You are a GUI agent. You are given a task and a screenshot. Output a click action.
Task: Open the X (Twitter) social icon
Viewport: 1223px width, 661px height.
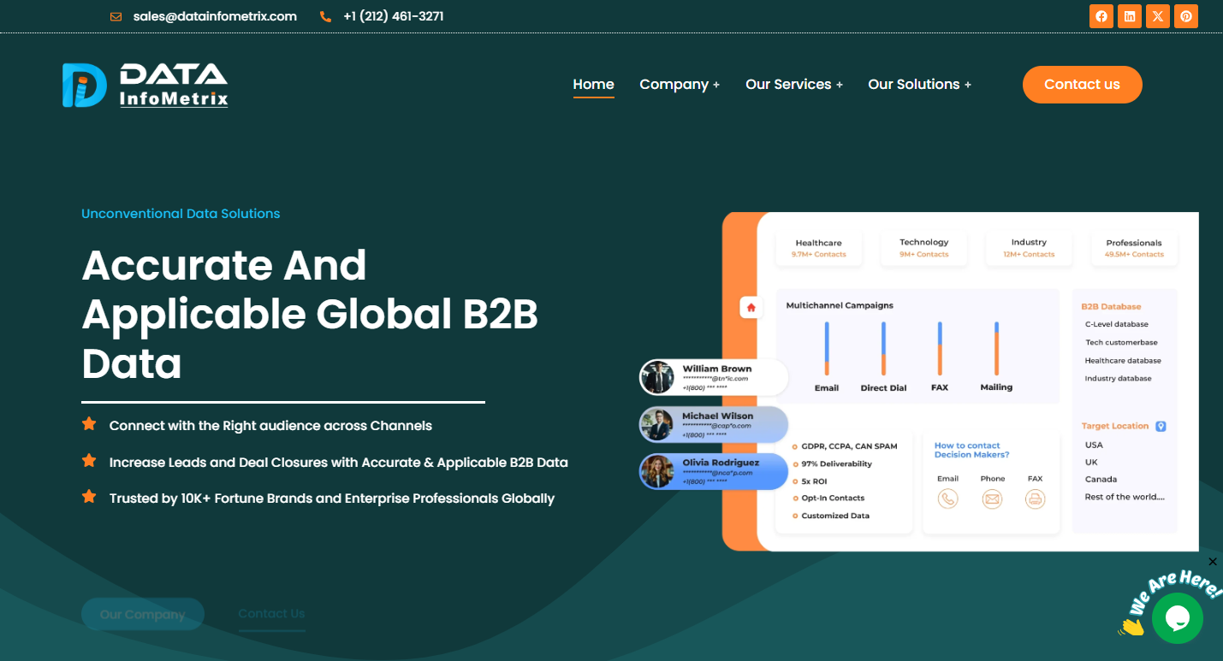(x=1158, y=16)
